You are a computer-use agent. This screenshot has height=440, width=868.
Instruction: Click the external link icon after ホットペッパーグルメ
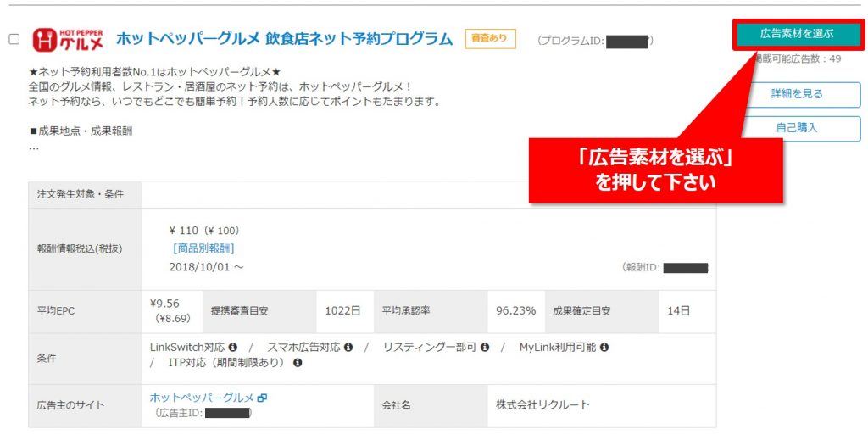(x=262, y=398)
